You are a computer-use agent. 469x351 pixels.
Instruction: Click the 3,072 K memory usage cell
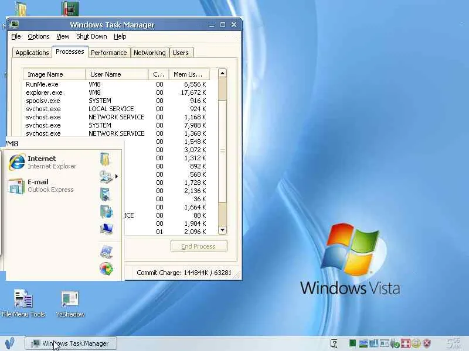(x=195, y=150)
